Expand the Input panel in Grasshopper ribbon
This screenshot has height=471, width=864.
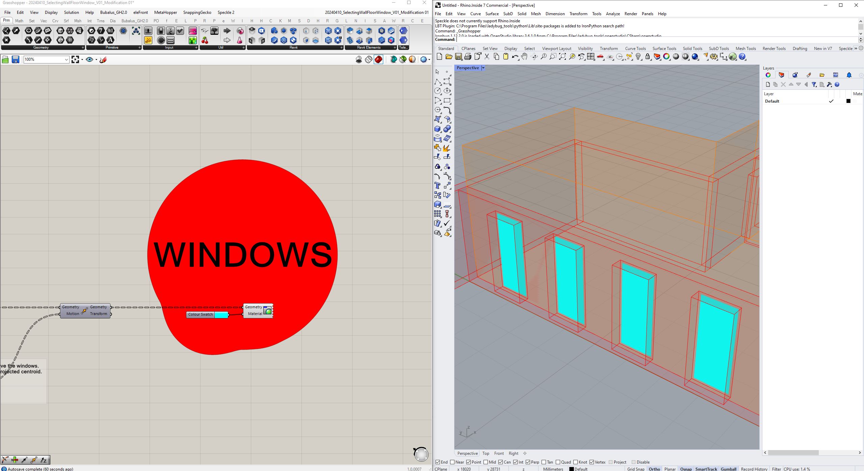tap(196, 48)
